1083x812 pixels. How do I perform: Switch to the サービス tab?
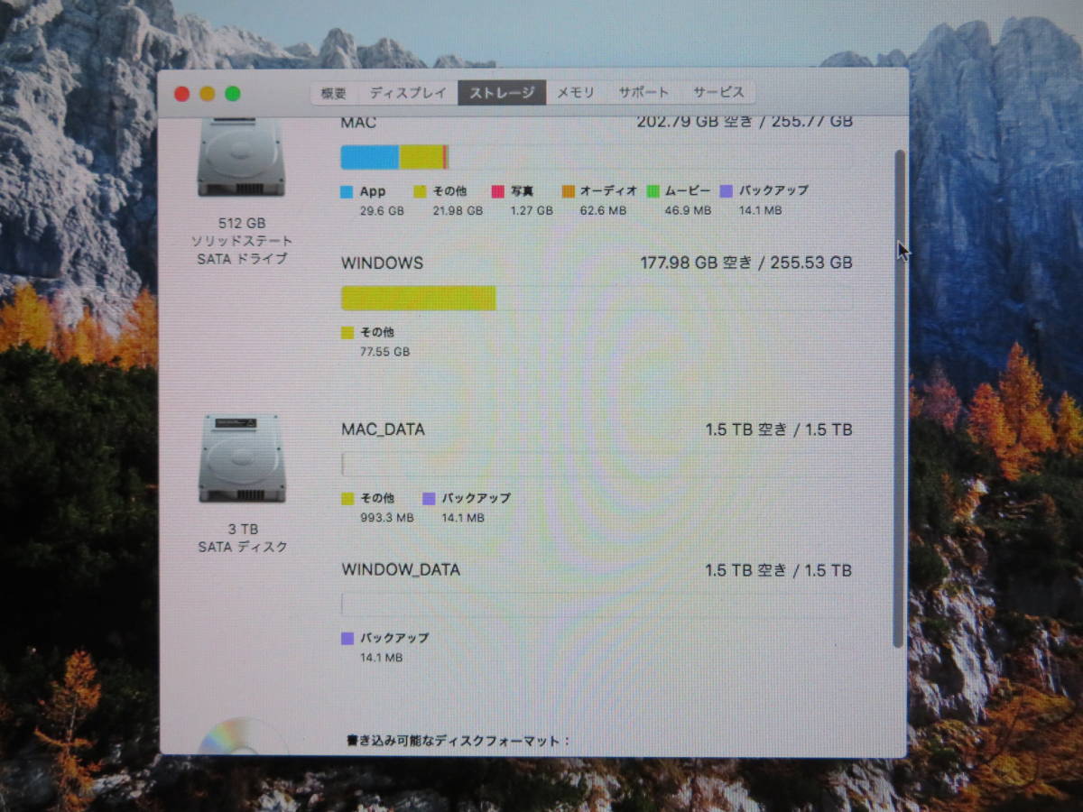click(717, 92)
